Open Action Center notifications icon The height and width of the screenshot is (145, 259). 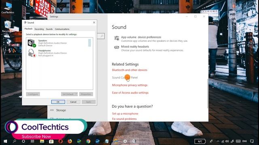[x=252, y=141]
